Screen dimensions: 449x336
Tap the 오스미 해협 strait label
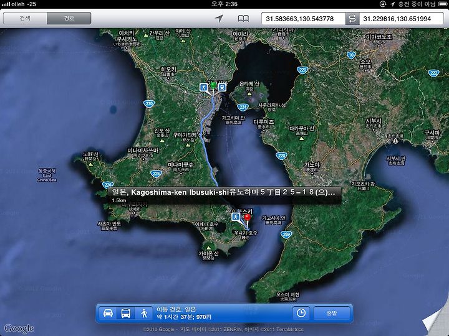pyautogui.click(x=288, y=297)
